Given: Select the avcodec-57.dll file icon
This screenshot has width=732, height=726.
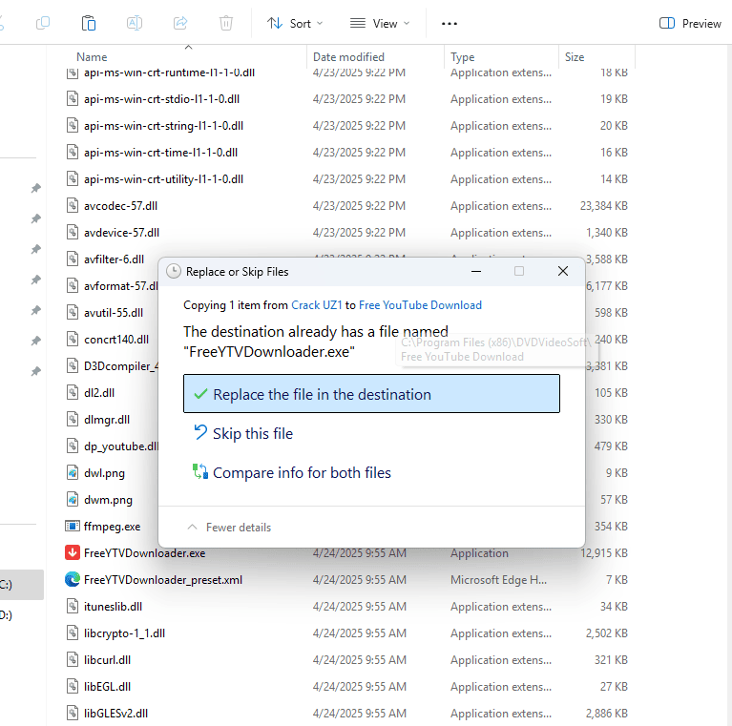Looking at the screenshot, I should [72, 205].
